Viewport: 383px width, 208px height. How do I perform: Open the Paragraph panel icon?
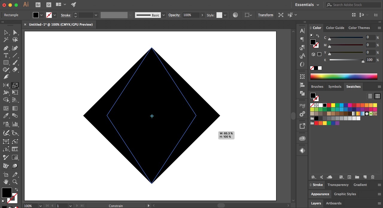coord(302,39)
